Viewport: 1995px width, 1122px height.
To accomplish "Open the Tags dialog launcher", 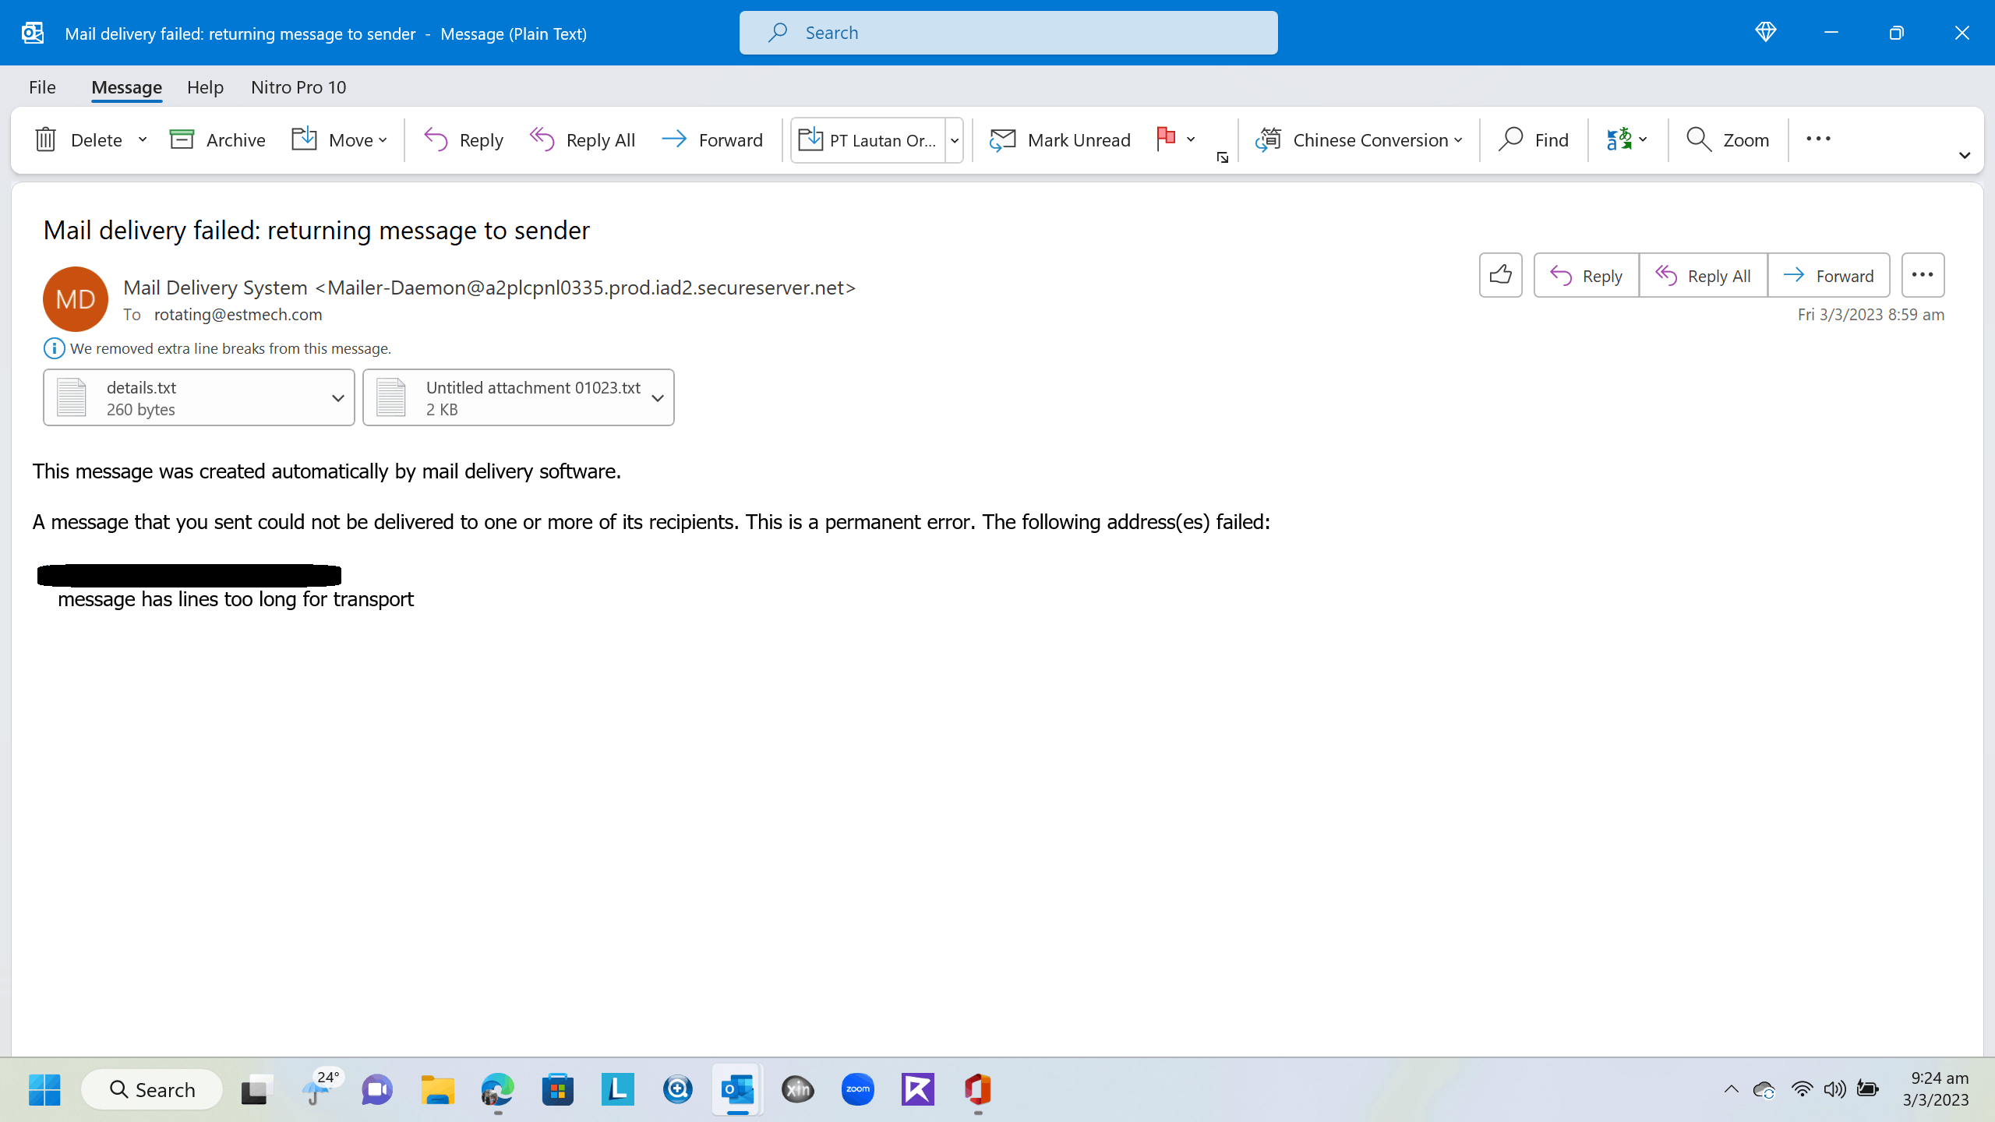I will [1223, 157].
